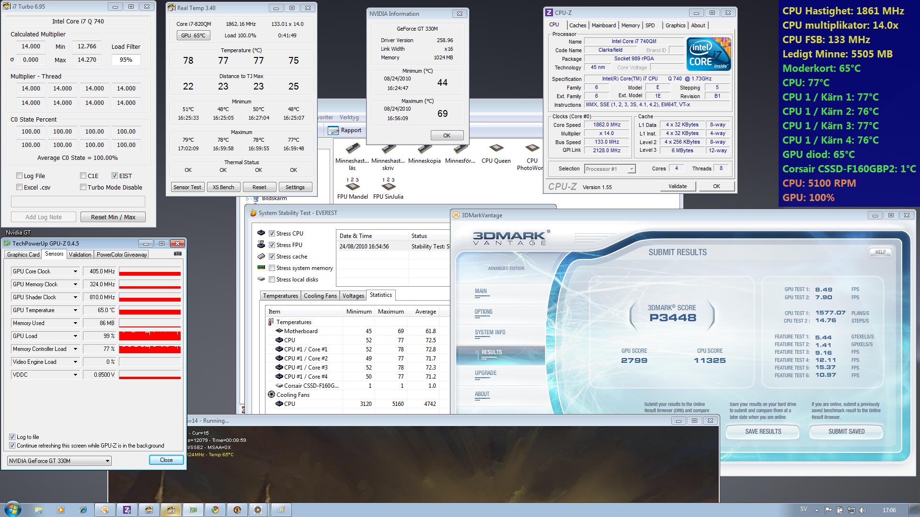
Task: Click the Load Filter 95% input field
Action: [x=126, y=60]
